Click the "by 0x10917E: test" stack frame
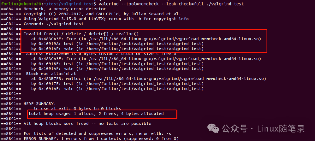 pos(117,83)
